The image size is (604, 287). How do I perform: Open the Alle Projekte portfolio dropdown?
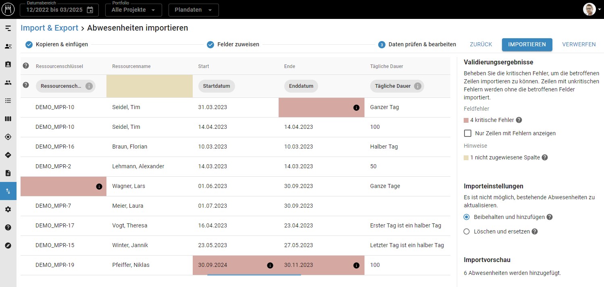pos(133,10)
